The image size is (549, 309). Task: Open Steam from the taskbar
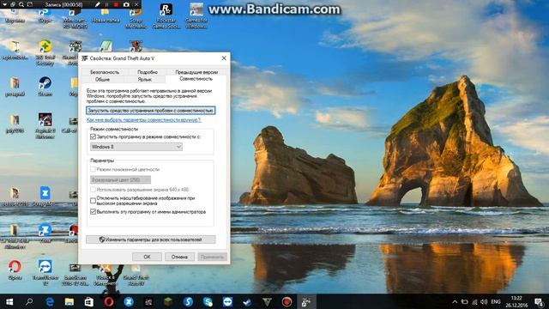pyautogui.click(x=247, y=301)
